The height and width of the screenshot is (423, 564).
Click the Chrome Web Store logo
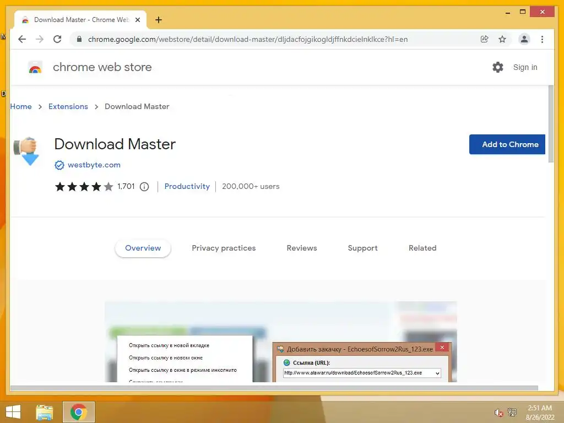(x=35, y=67)
